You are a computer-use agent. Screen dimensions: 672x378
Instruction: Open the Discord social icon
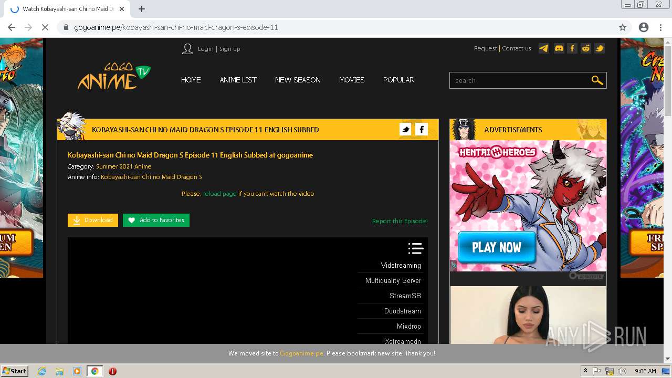[x=559, y=48]
